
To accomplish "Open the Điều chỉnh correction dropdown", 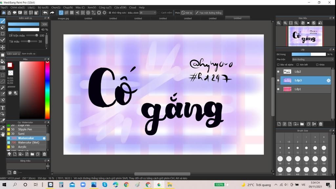I will pos(148,13).
